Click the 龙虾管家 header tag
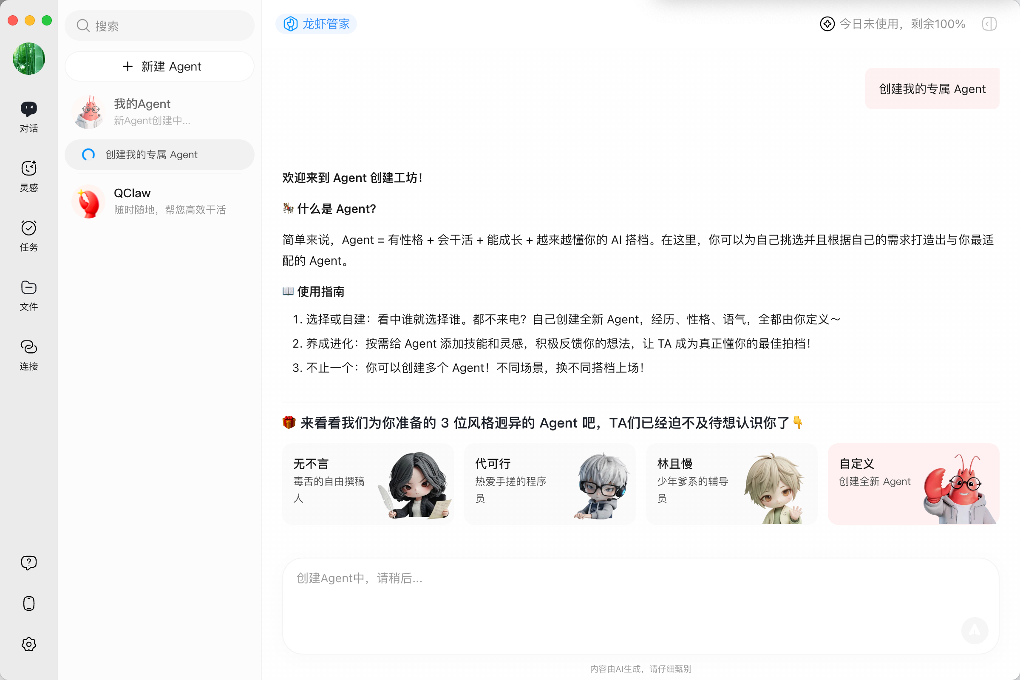 pyautogui.click(x=317, y=24)
